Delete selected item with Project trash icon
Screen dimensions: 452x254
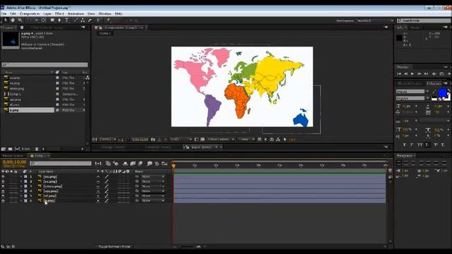coord(37,149)
